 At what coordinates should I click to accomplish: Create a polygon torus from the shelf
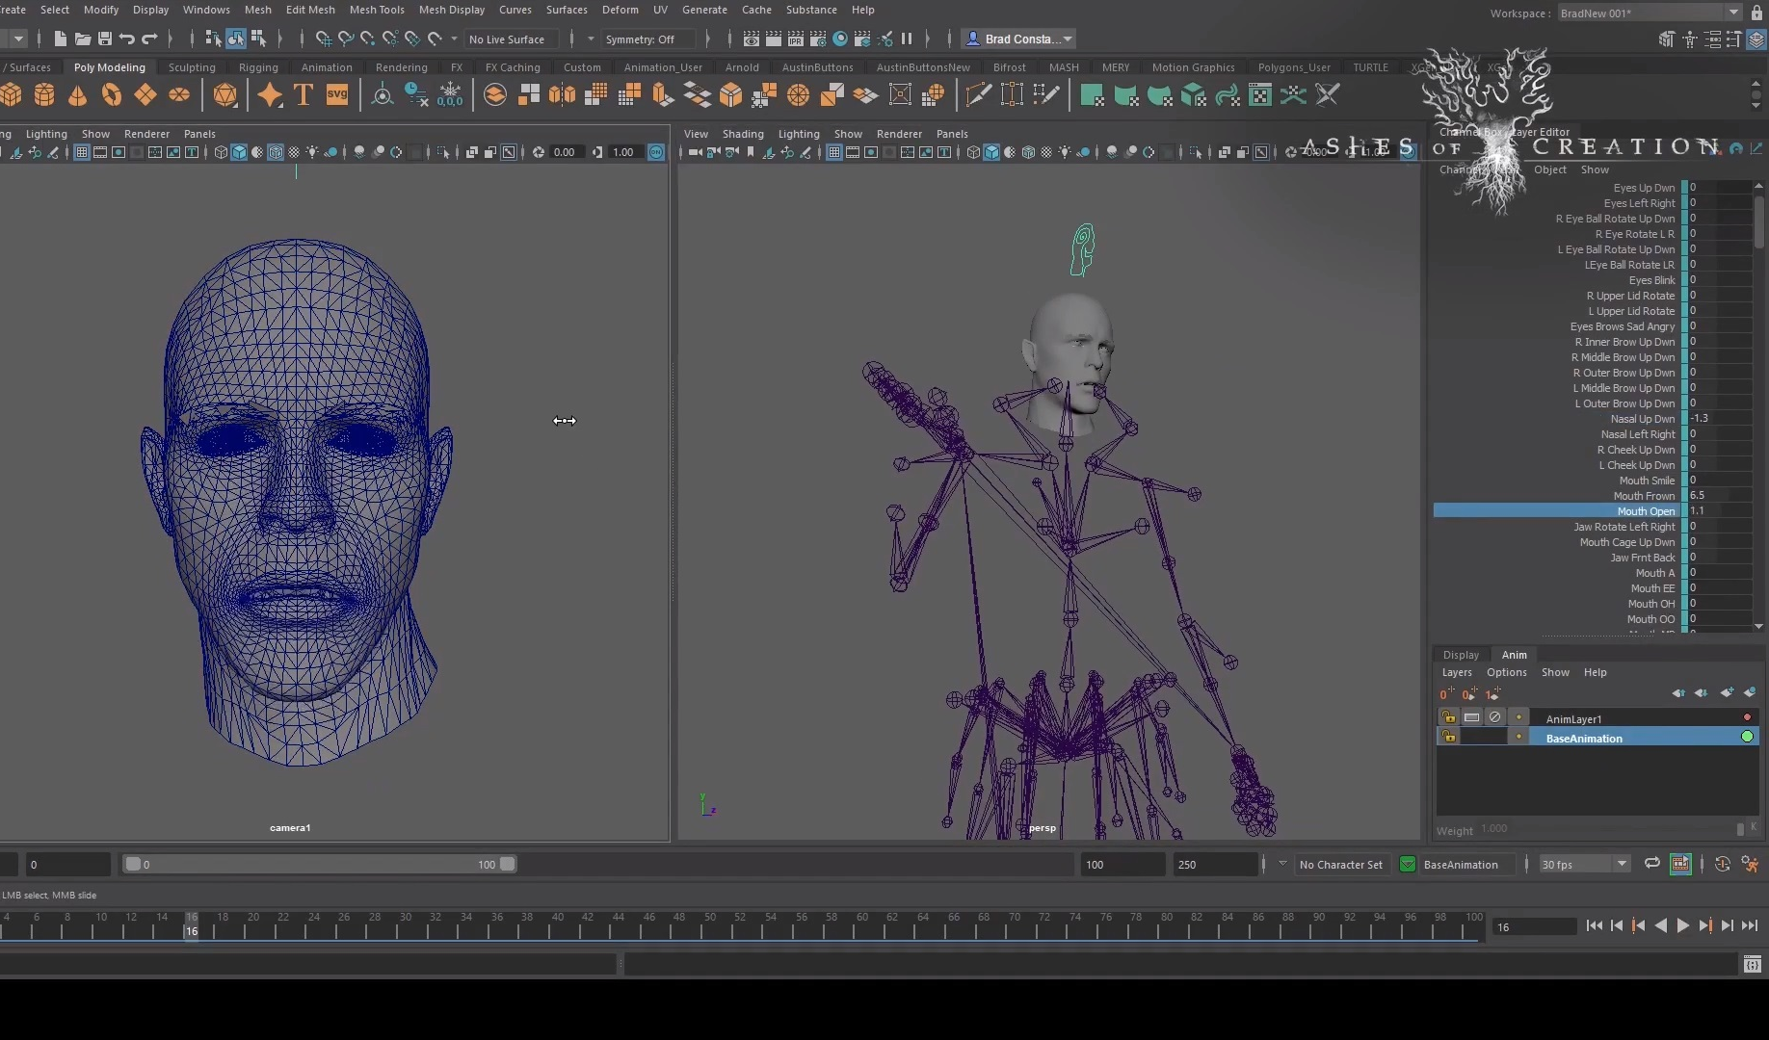tap(112, 94)
